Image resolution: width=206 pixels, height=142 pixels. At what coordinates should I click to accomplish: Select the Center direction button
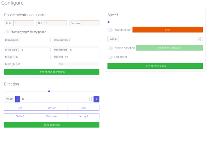click(x=52, y=108)
